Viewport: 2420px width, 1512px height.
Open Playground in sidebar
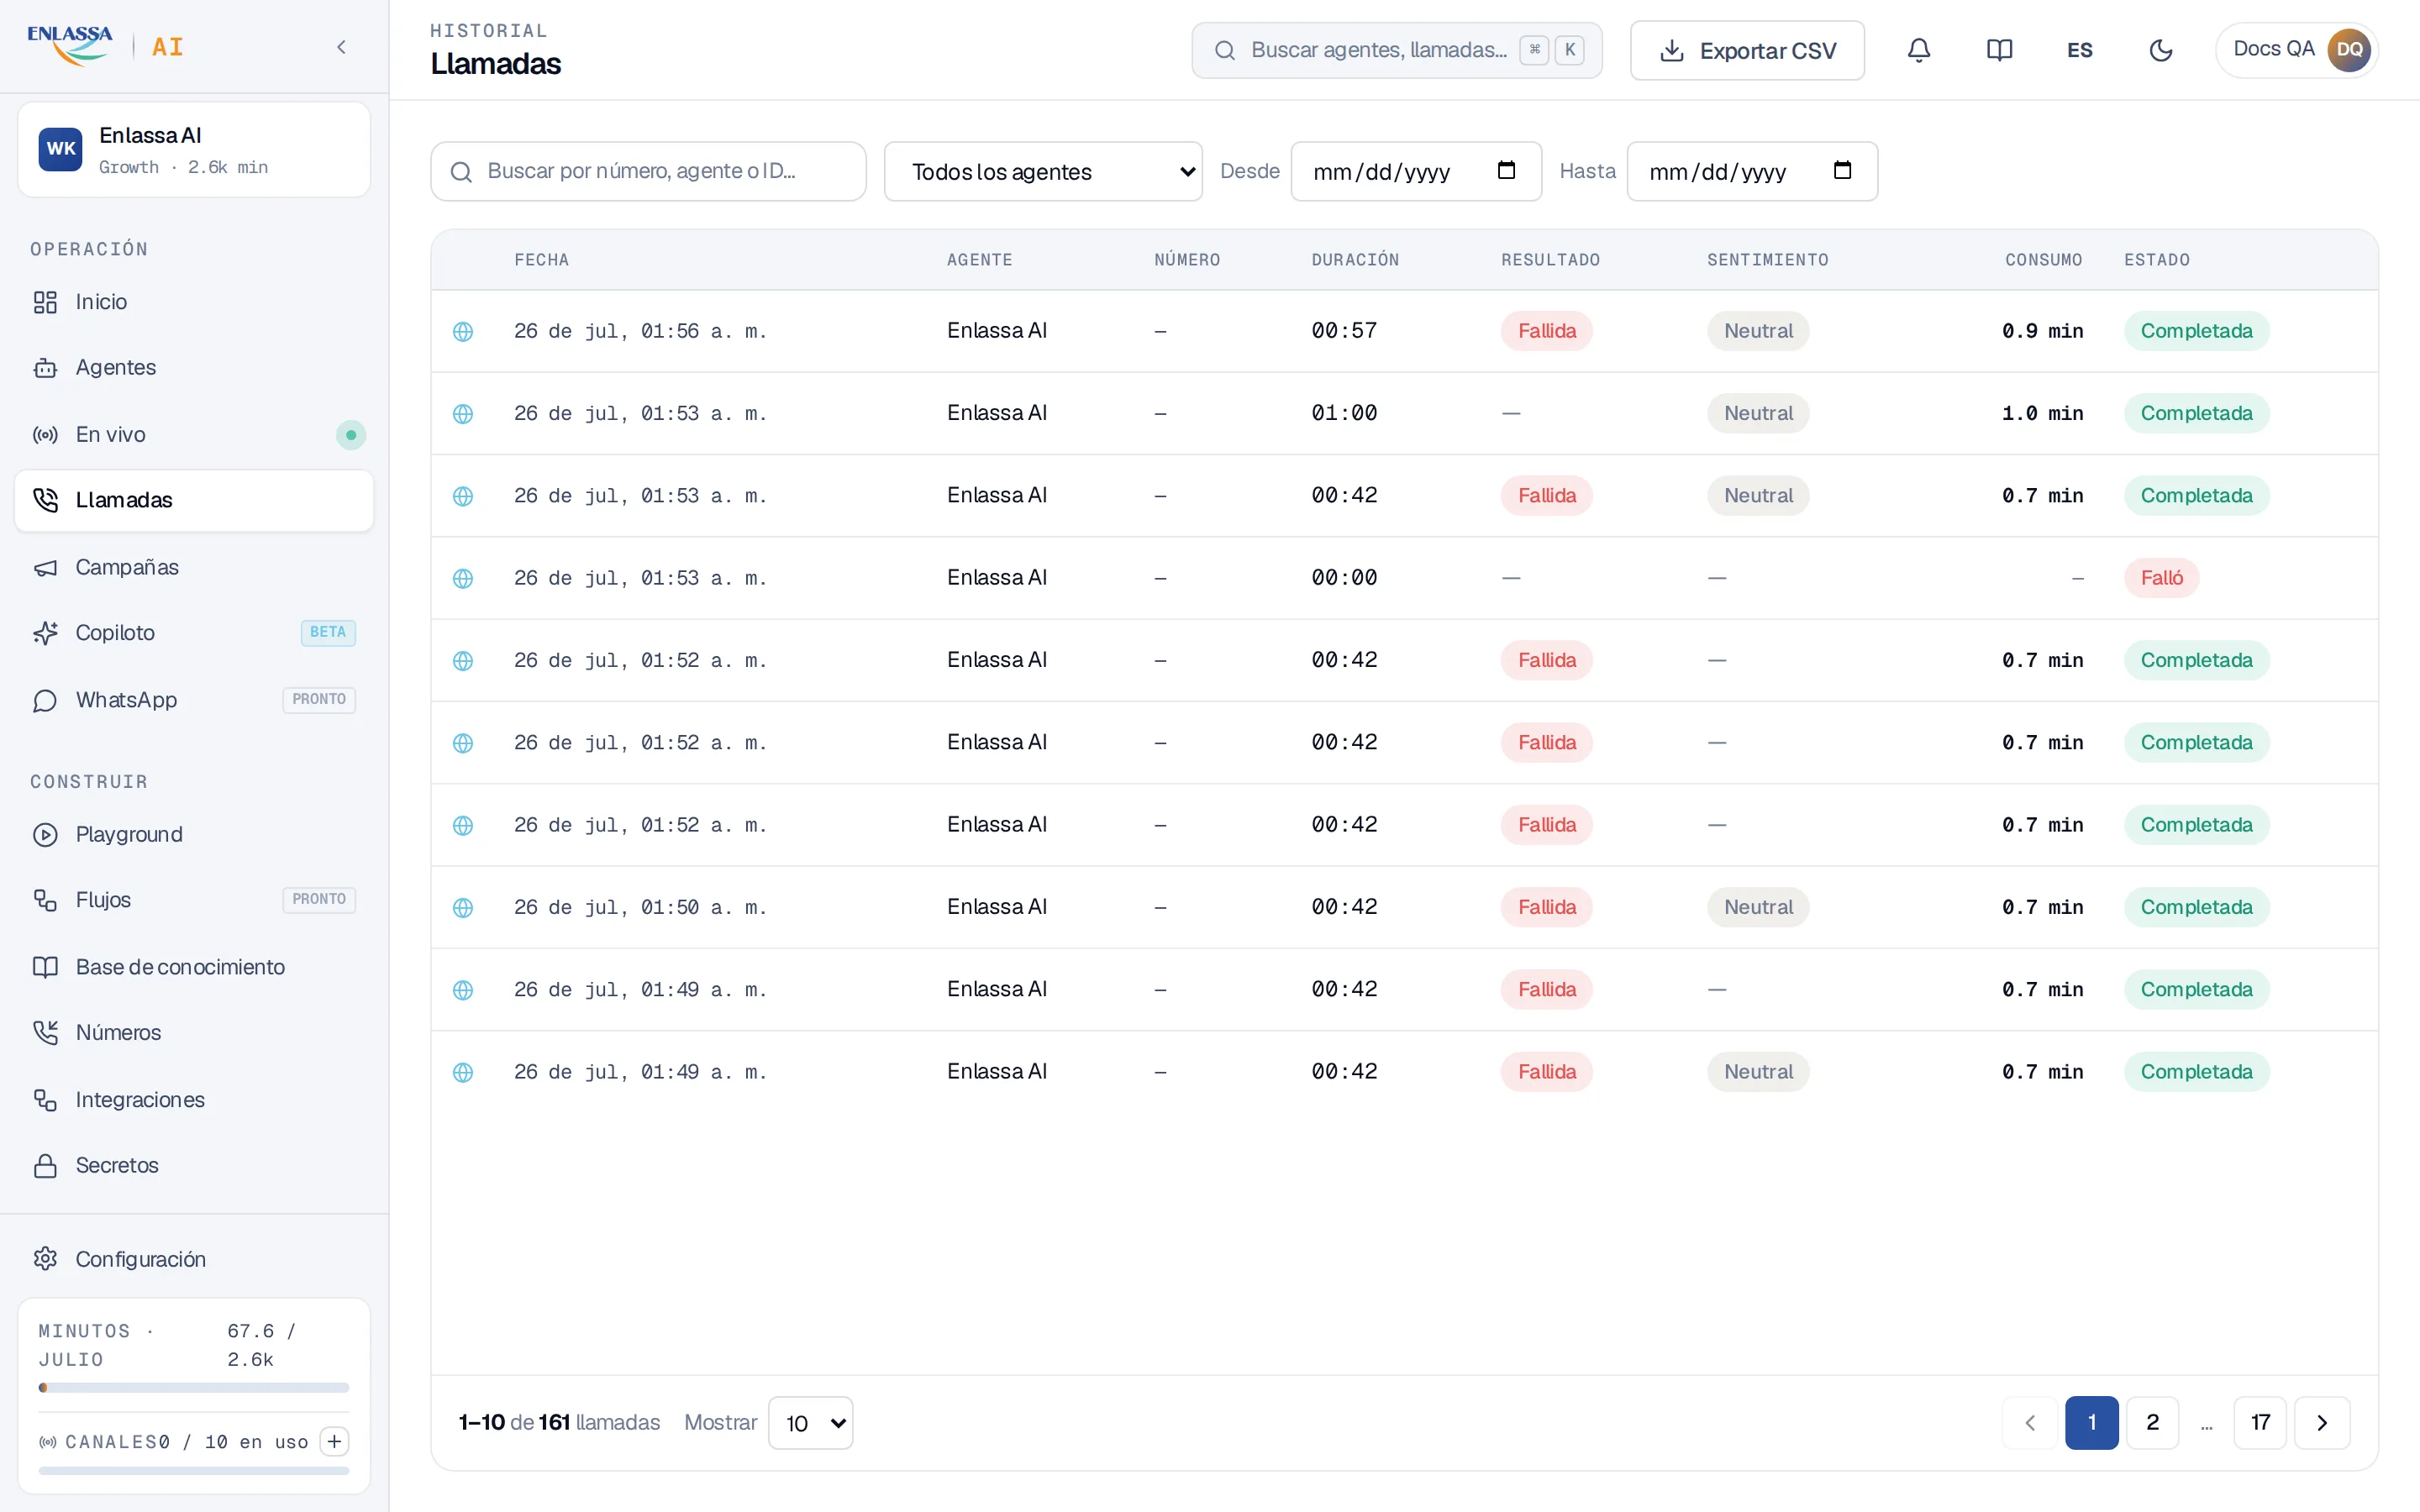pos(194,834)
